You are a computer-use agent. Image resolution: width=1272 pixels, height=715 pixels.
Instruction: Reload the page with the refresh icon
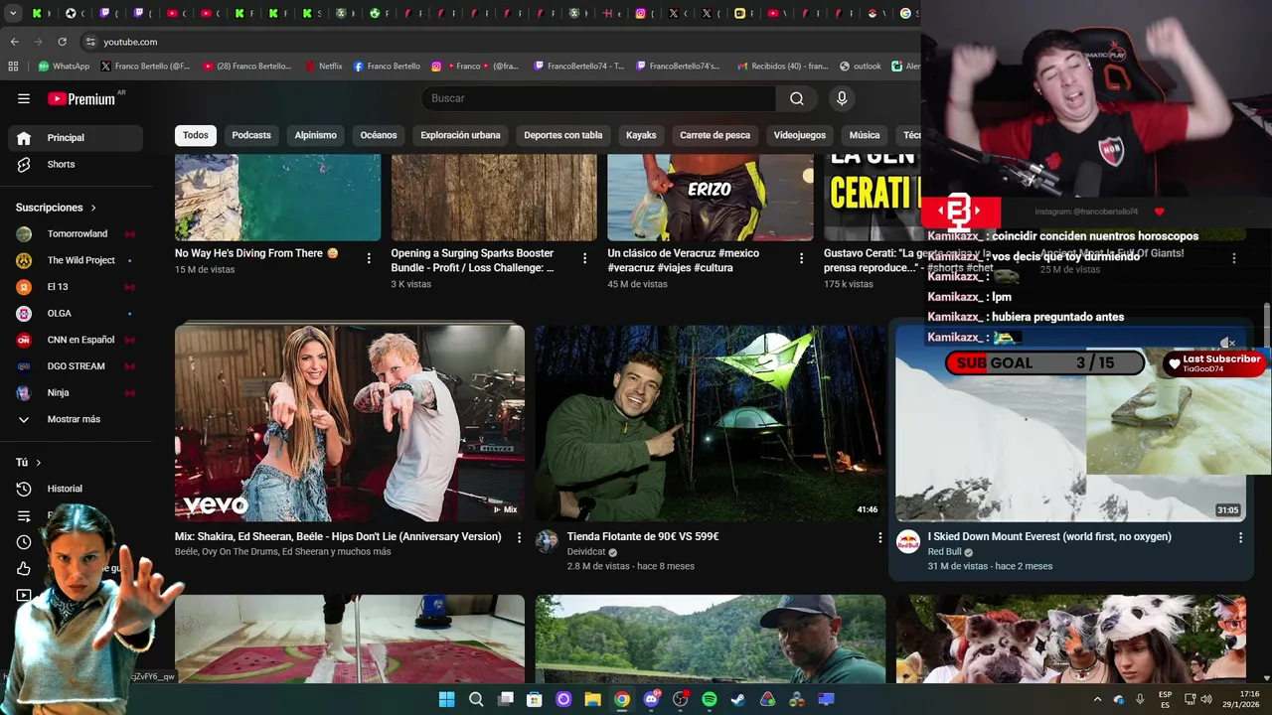click(x=62, y=42)
